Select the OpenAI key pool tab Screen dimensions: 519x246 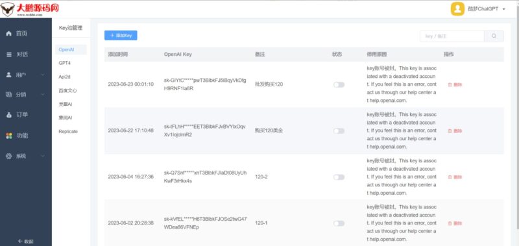71,50
